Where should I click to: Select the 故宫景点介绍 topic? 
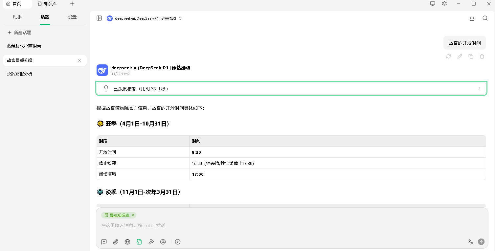click(45, 60)
